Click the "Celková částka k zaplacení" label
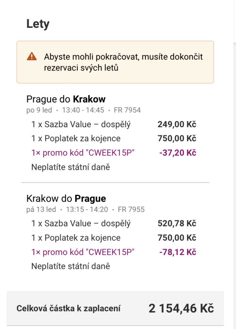Viewport: 236px width, 329px height. (68, 308)
